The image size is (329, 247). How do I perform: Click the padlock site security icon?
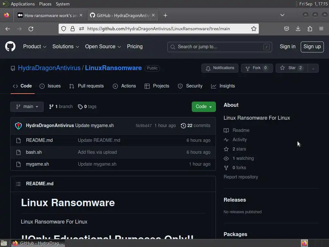click(x=73, y=29)
